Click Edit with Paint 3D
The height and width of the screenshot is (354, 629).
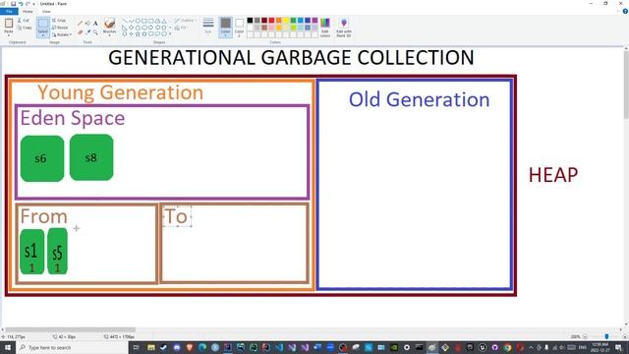click(x=344, y=28)
